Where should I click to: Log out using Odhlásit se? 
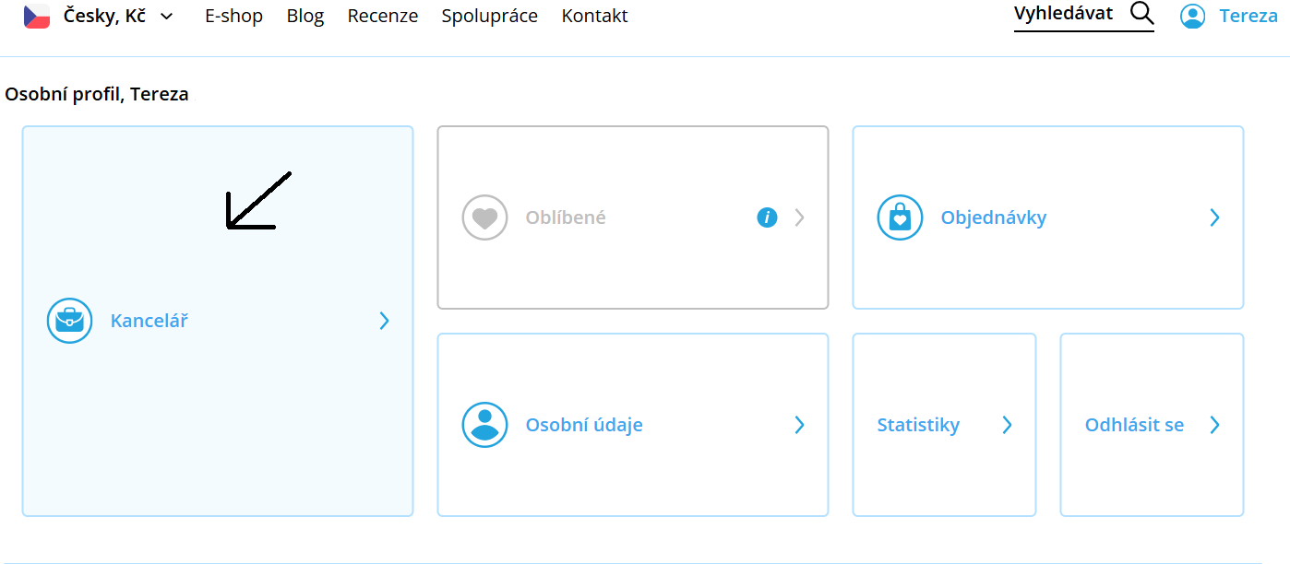click(1134, 425)
